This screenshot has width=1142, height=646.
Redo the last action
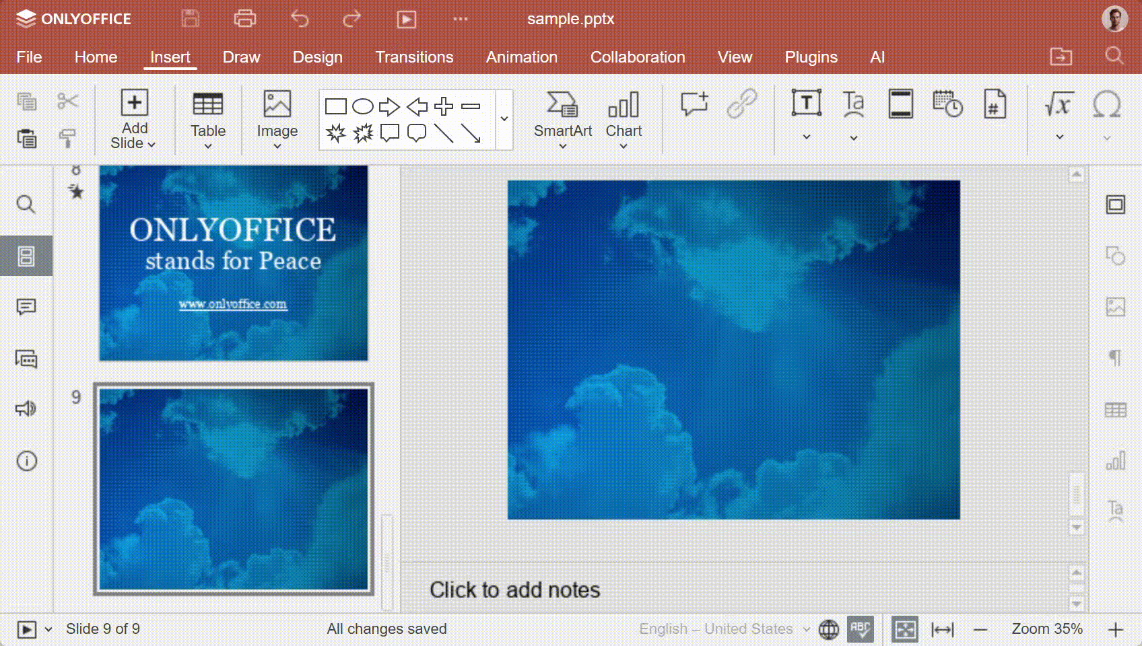[351, 19]
